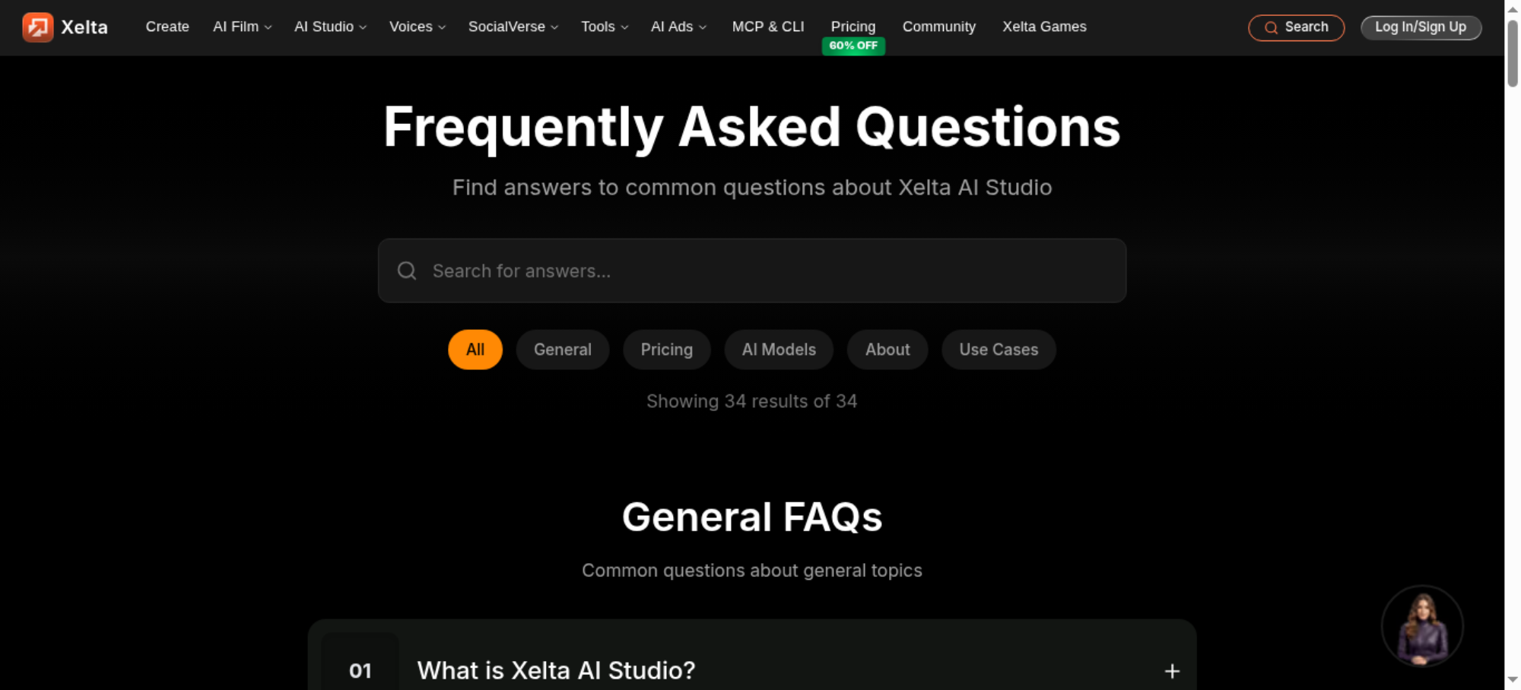
Task: Click the Search for answers field
Action: click(752, 271)
